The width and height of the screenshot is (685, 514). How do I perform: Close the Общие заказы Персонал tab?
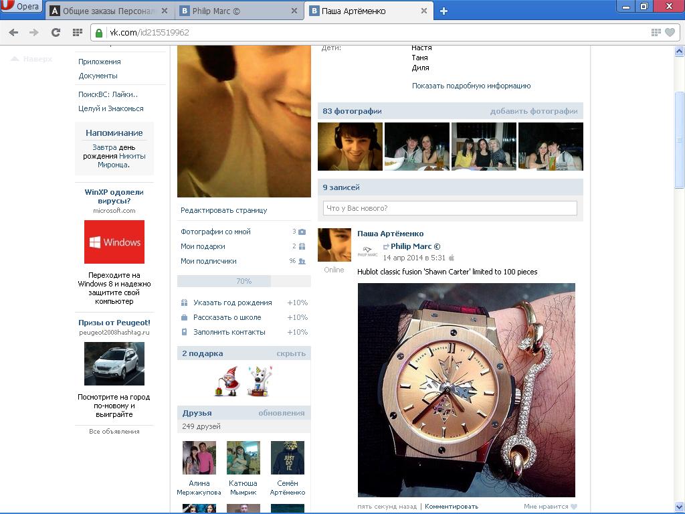coord(165,11)
